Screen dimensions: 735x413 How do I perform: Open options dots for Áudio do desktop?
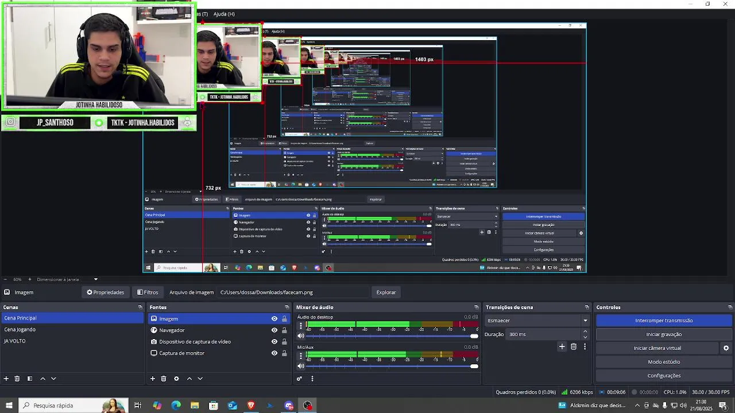click(x=300, y=326)
